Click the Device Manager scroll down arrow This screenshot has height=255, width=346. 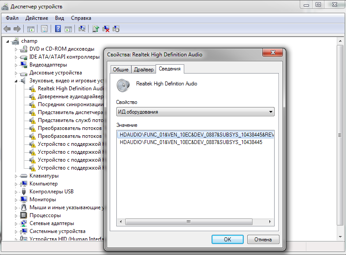tap(340, 237)
